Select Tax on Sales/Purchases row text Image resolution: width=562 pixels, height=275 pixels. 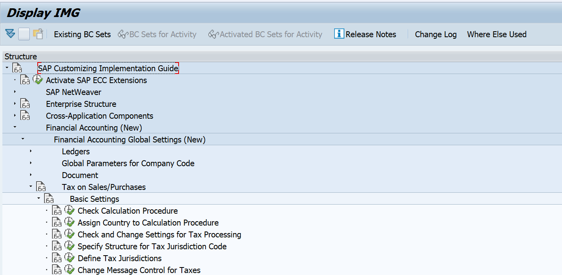click(x=104, y=187)
